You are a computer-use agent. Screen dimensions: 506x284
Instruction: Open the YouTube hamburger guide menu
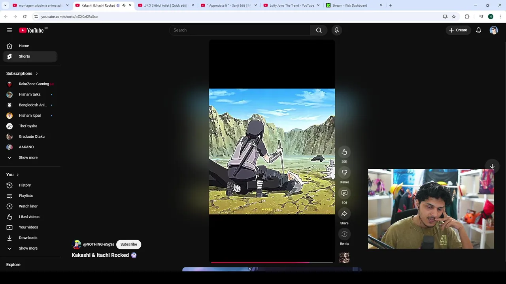9,30
